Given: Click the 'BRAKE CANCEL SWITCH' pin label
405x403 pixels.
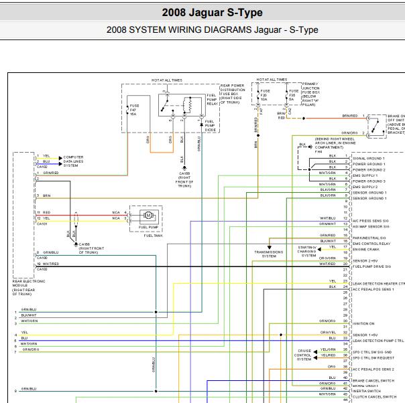Looking at the screenshot, I should (x=373, y=380).
